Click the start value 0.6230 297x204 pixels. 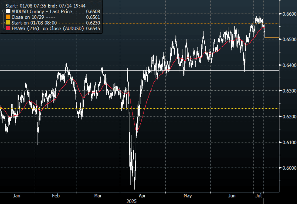tap(93, 23)
